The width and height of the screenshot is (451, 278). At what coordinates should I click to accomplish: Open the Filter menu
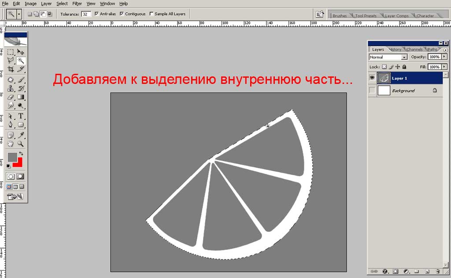tap(77, 4)
